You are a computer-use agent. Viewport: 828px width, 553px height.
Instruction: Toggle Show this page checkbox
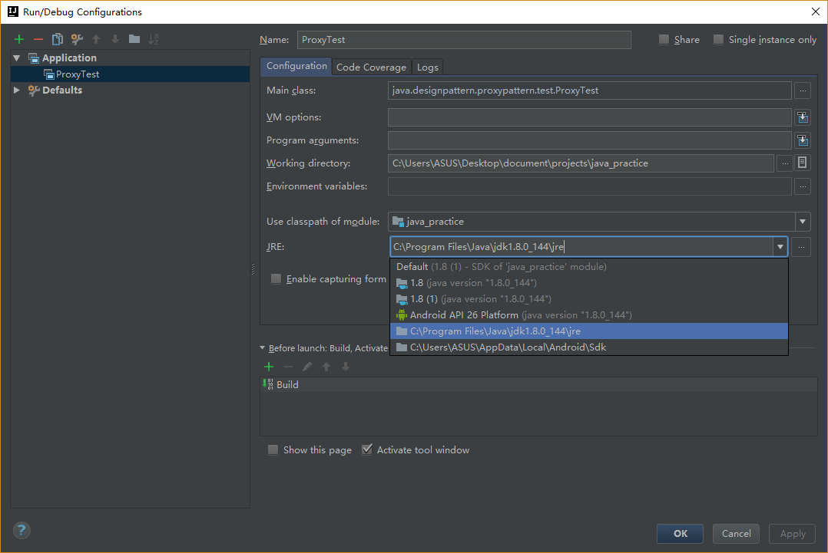[273, 449]
